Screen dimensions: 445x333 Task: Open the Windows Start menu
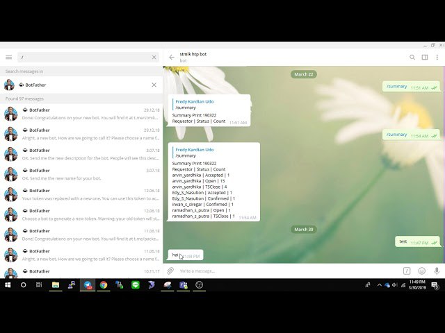click(8, 285)
